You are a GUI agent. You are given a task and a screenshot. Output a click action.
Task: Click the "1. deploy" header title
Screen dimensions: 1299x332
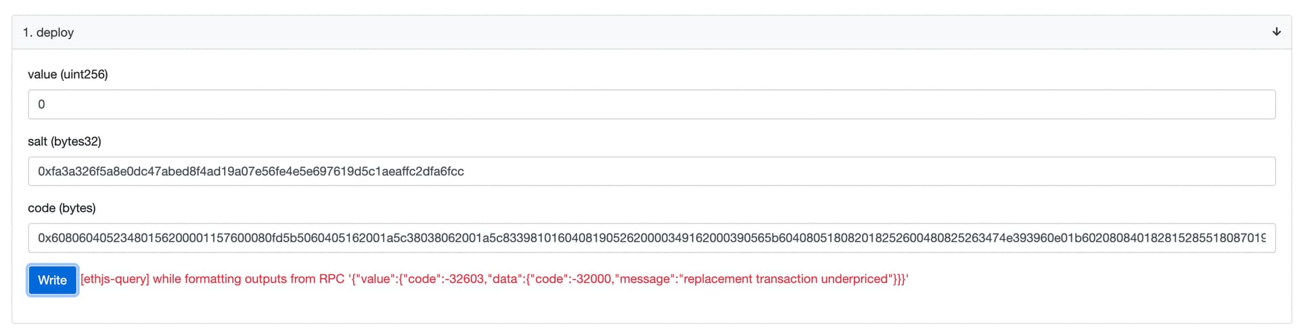point(48,32)
